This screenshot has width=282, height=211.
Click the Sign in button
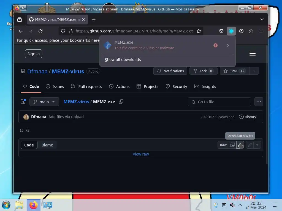click(x=33, y=54)
